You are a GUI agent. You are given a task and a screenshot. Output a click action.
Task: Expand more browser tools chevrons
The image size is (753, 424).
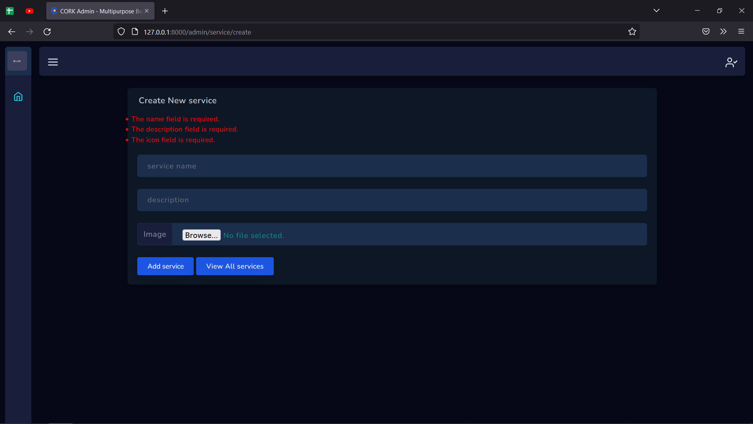click(x=723, y=32)
